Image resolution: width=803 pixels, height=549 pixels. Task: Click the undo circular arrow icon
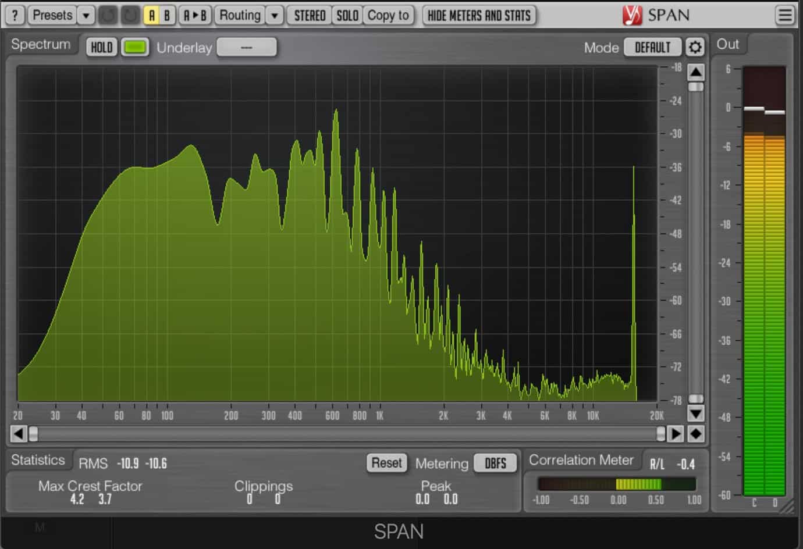click(108, 15)
